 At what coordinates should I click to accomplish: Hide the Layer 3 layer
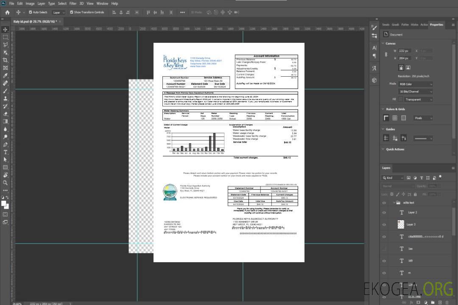[384, 225]
